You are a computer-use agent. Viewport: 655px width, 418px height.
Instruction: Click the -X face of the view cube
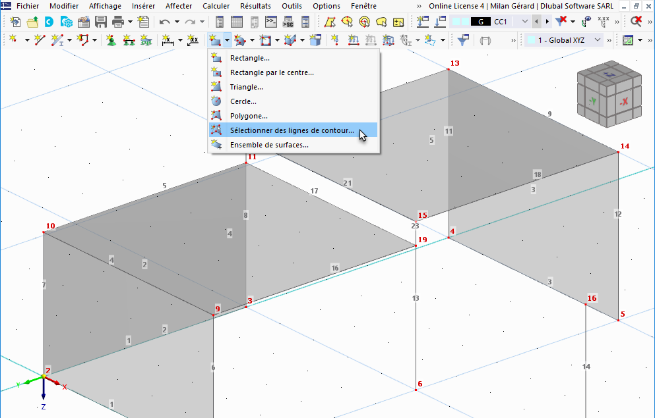coord(624,101)
